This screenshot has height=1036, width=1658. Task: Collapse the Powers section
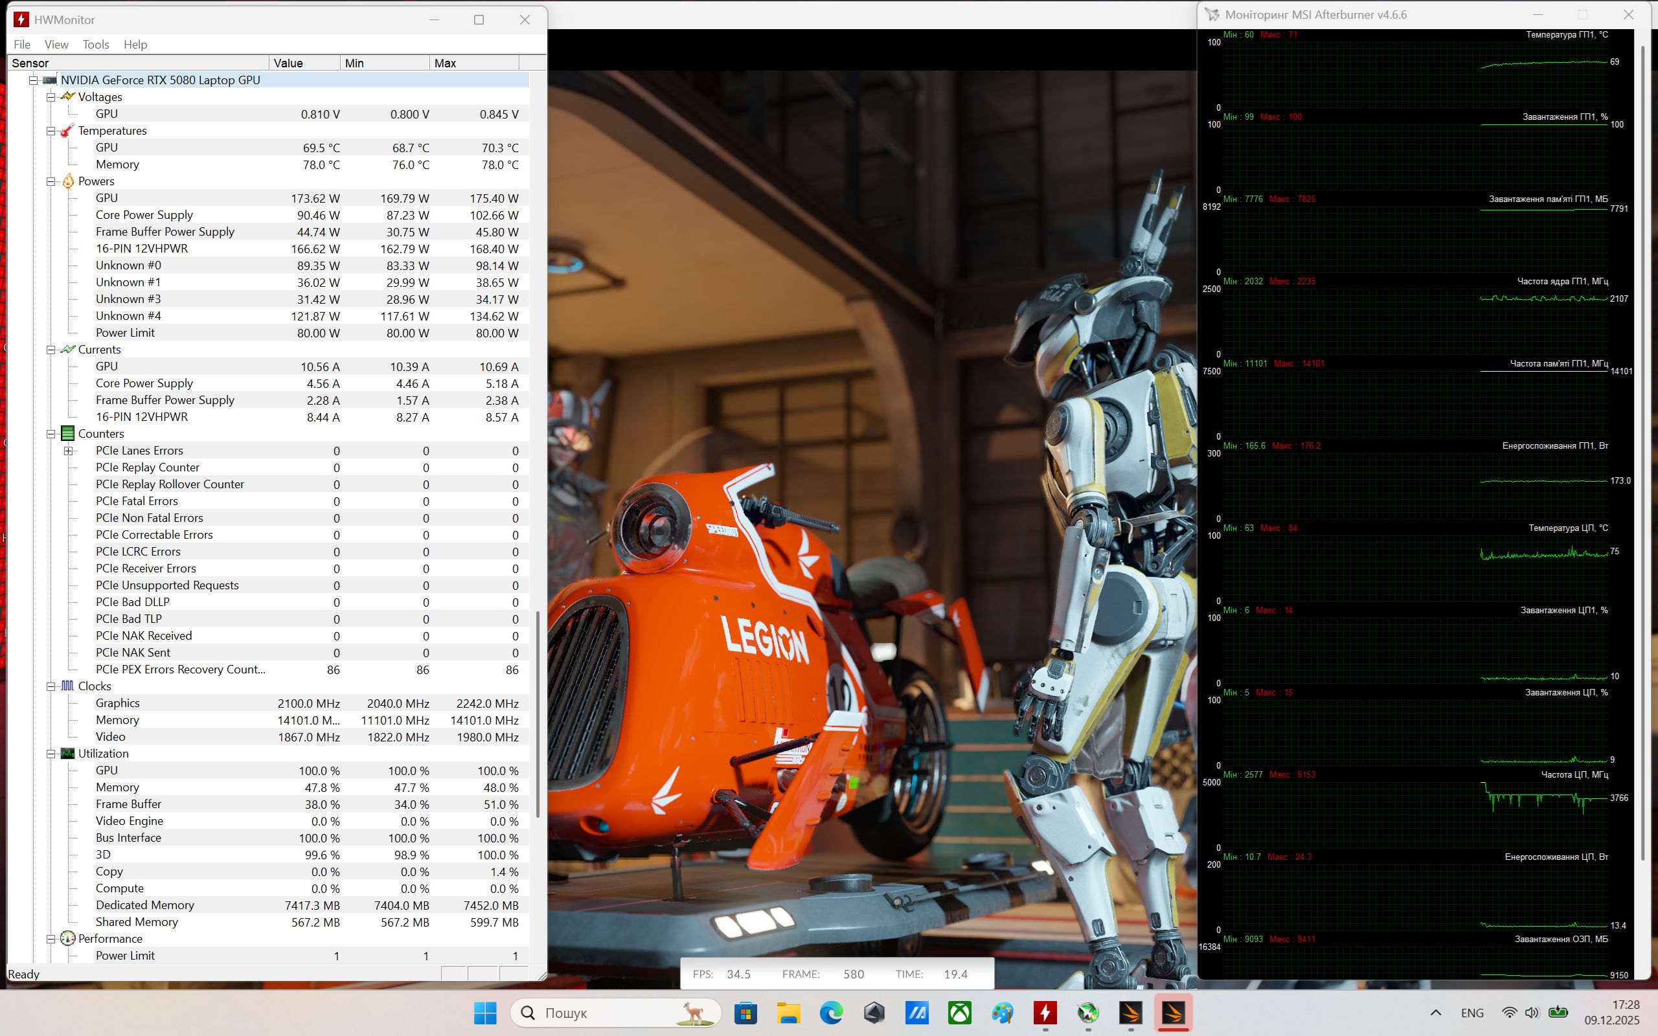51,181
